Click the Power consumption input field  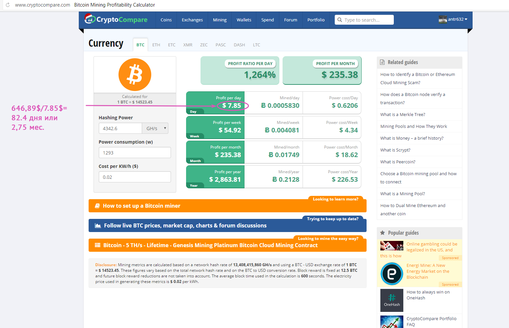pos(135,152)
